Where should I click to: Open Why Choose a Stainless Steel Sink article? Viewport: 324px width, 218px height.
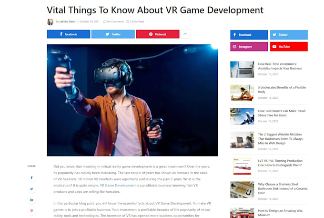click(x=283, y=188)
